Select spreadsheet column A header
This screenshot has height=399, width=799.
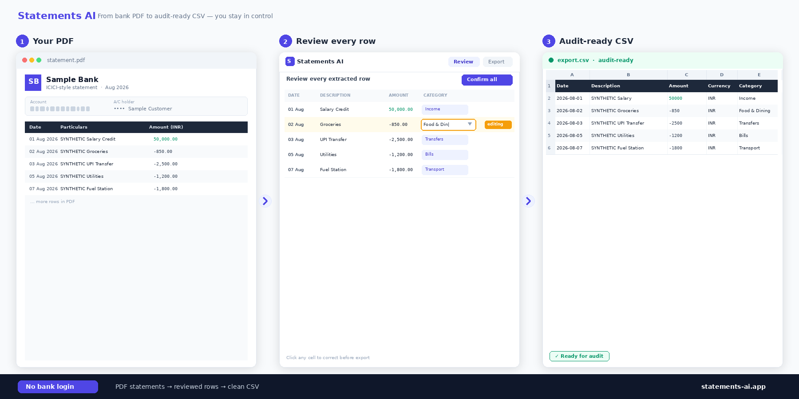[x=572, y=75]
